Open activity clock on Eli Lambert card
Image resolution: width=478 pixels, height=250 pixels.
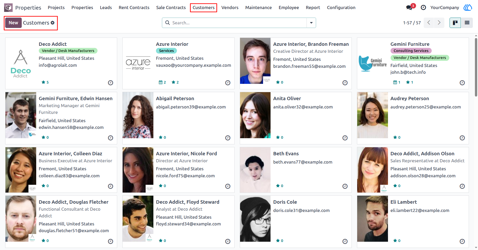click(462, 241)
